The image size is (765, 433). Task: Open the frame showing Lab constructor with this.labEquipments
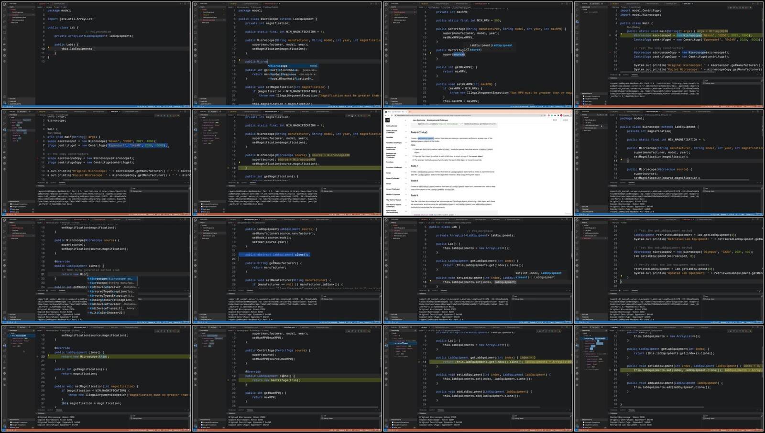[x=96, y=54]
